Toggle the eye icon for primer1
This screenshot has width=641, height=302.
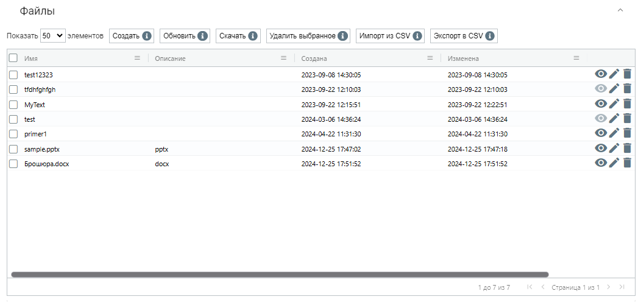(601, 133)
